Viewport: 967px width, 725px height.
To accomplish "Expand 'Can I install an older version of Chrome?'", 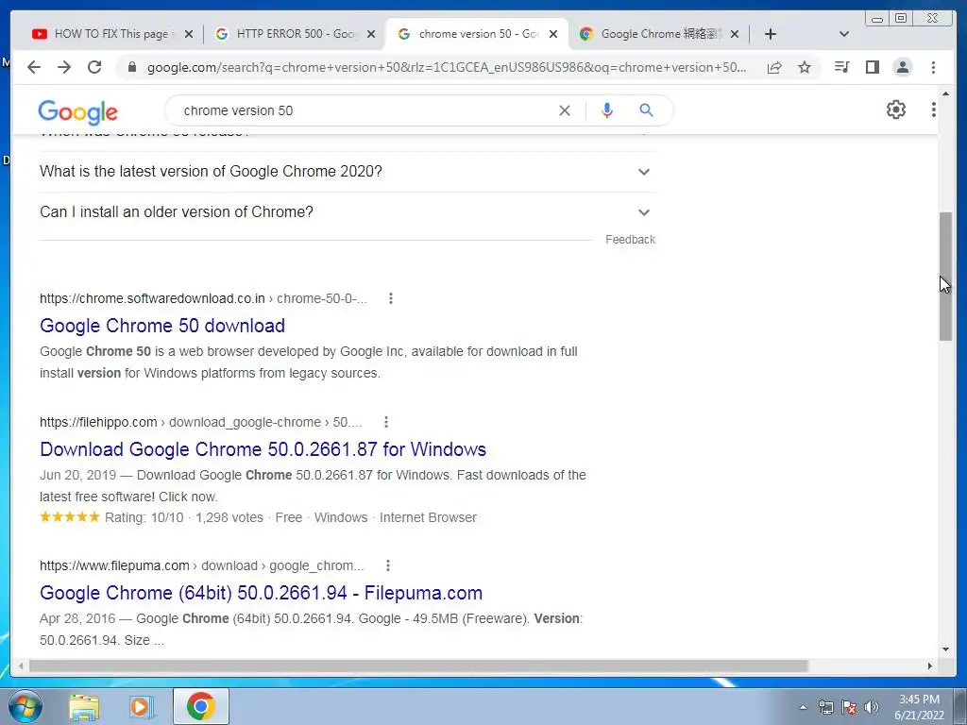I will coord(348,212).
